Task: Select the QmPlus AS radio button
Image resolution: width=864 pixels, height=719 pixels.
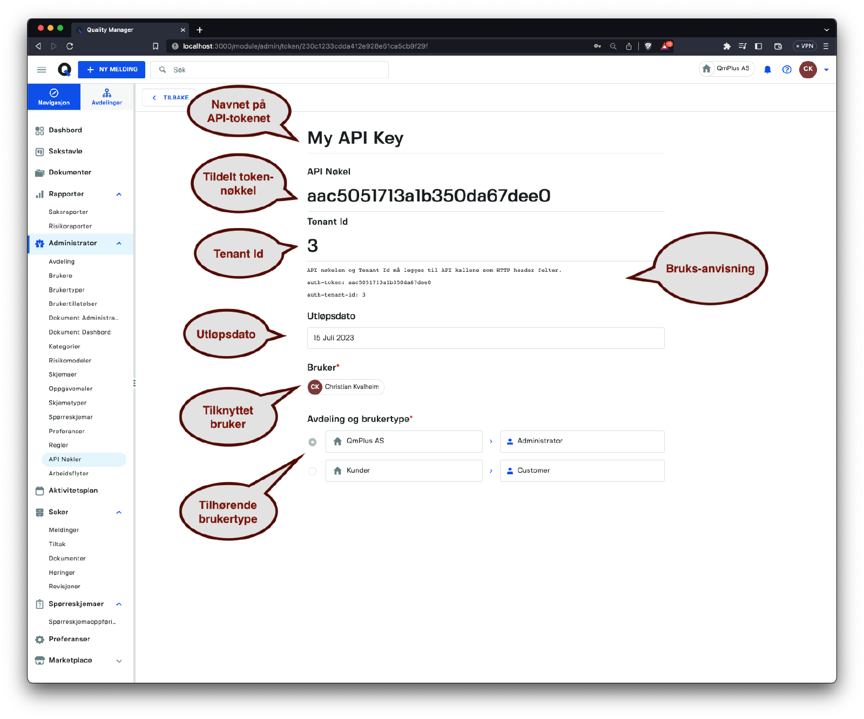Action: click(x=312, y=442)
